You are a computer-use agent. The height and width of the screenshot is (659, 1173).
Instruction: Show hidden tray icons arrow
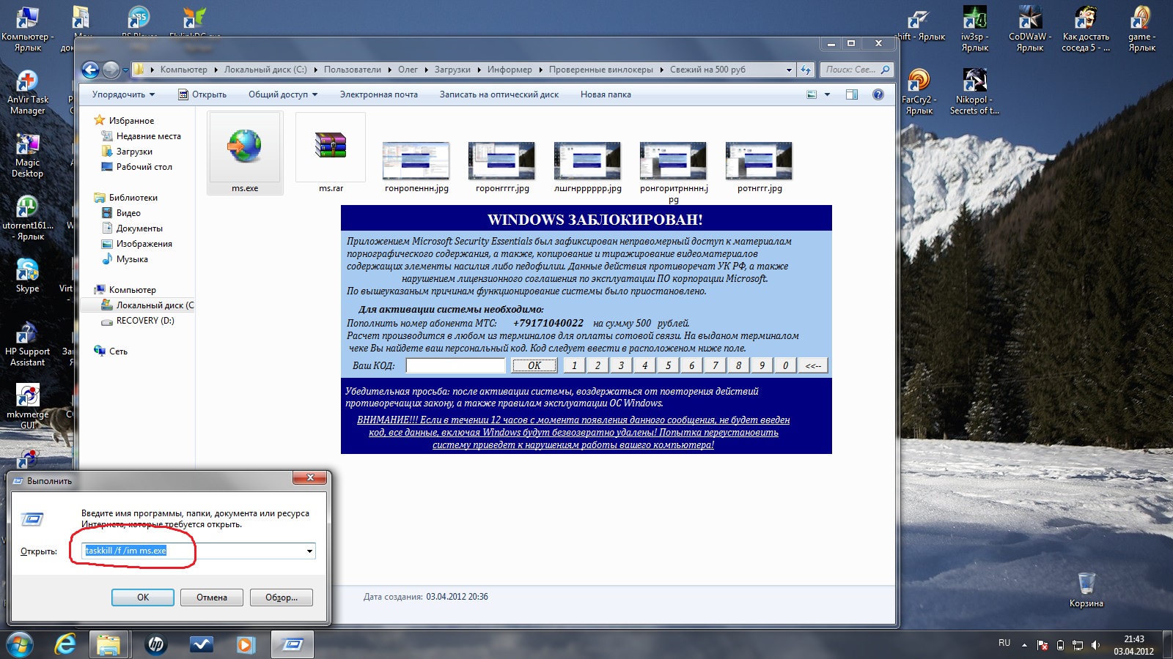click(x=1024, y=645)
